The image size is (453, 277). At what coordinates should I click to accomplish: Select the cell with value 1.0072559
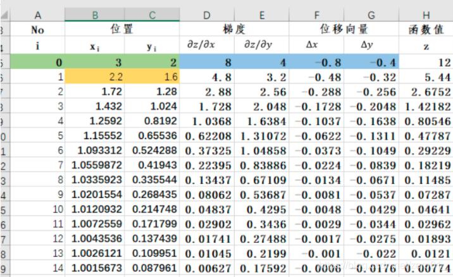[x=94, y=224]
